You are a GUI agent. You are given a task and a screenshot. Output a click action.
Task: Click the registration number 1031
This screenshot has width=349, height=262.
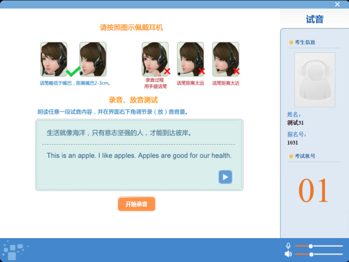[293, 142]
